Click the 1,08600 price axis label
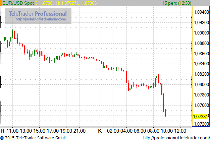This screenshot has height=141, width=210. (201, 54)
